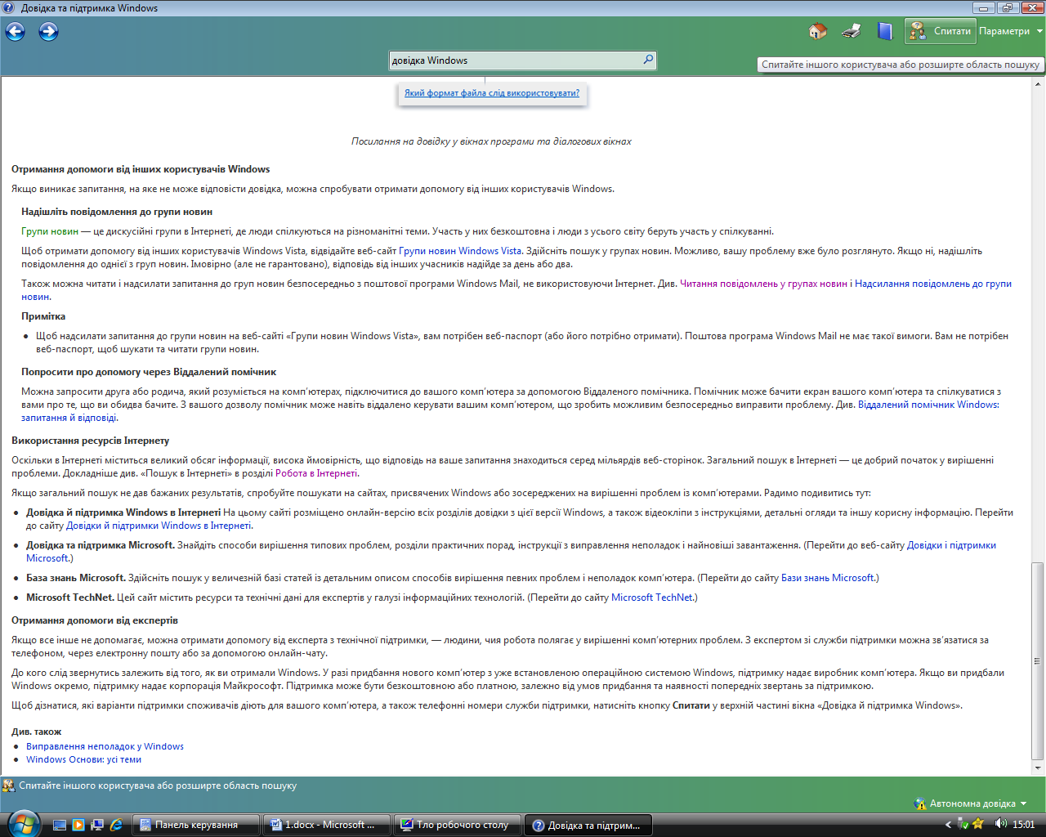Open 'Довідки й підтримки Windows в Інтернеті' link

[x=159, y=526]
